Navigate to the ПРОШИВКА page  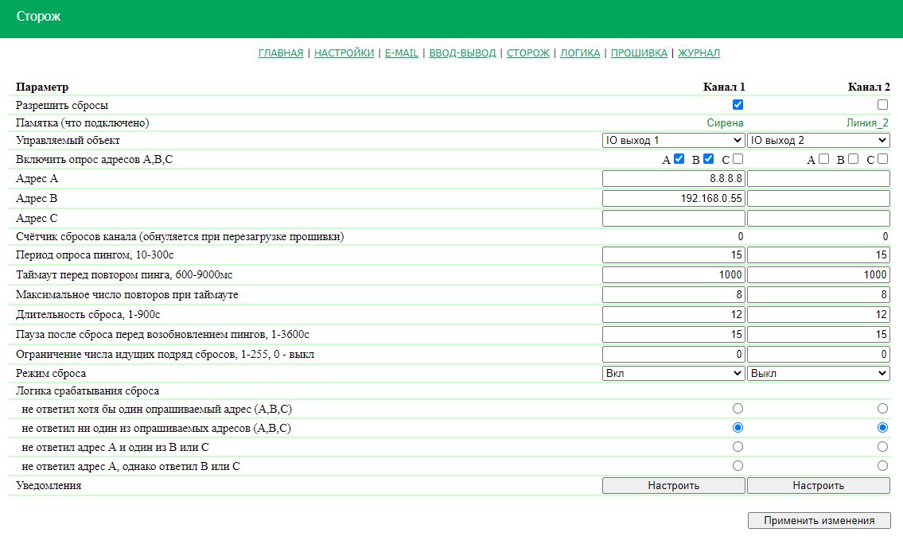(x=639, y=53)
